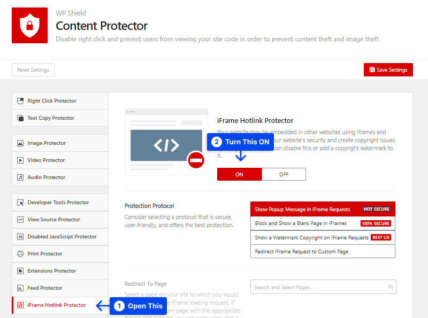Select the Feed Protector tab
Viewport: 428px width, 318px height.
coord(60,288)
